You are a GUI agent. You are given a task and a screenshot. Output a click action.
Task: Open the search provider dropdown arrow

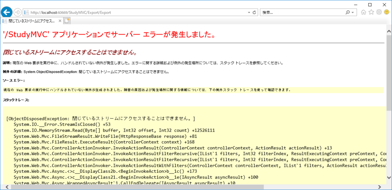point(353,12)
